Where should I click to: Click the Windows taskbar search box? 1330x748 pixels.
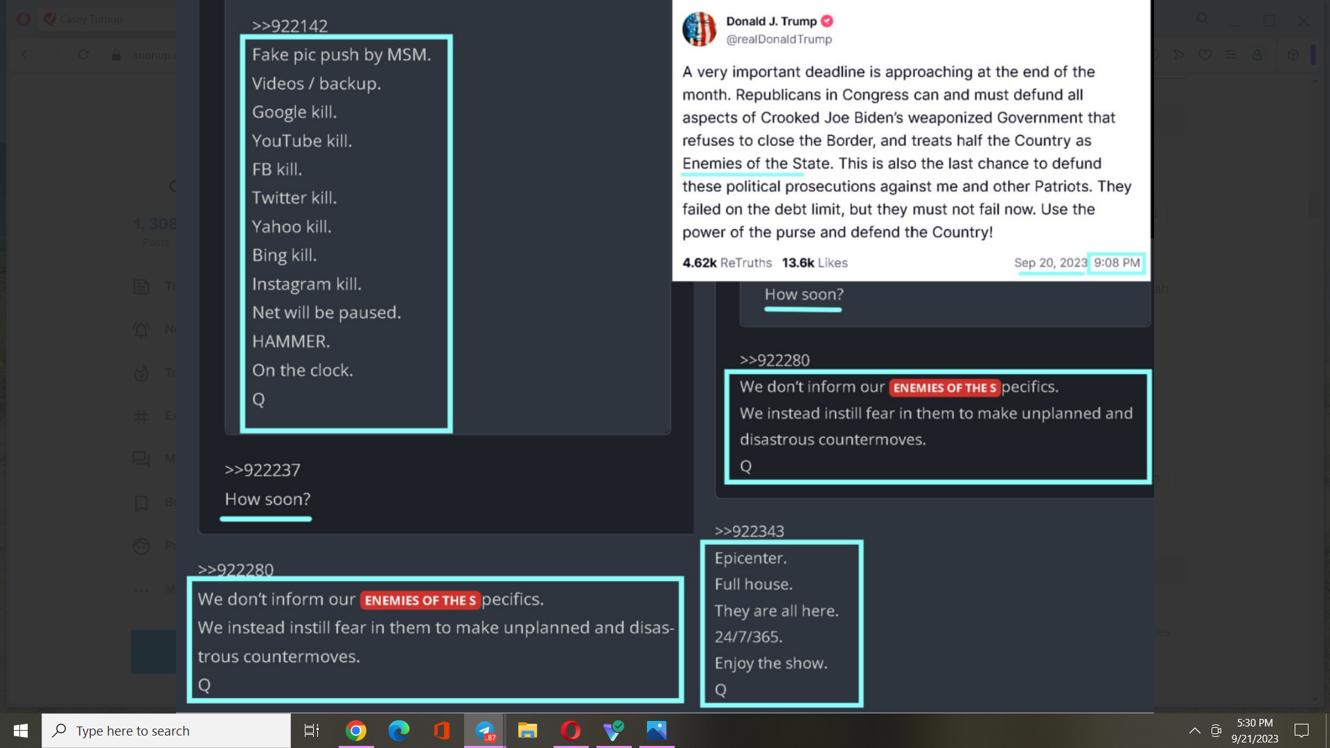(166, 731)
